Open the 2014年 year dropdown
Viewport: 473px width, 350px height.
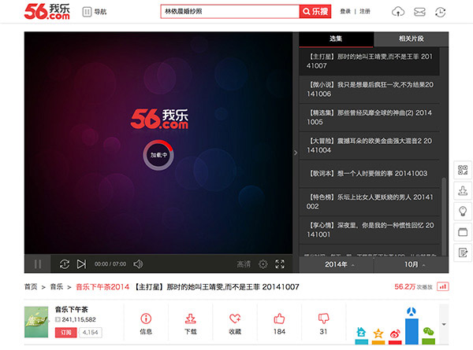(x=337, y=264)
